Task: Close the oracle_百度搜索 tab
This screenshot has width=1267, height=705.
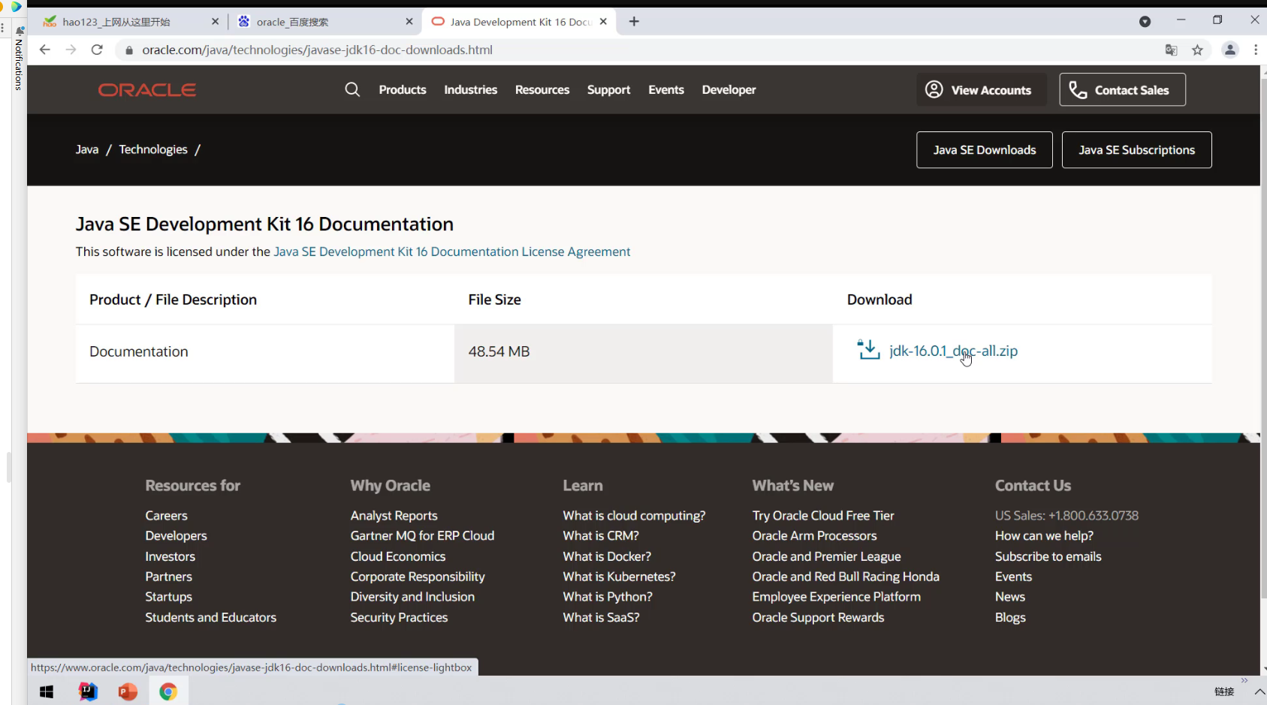Action: tap(409, 22)
